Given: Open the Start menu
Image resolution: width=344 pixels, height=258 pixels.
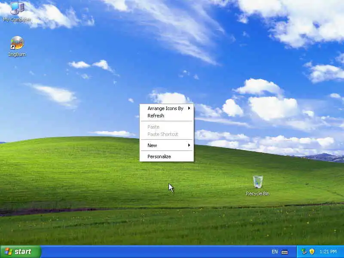Looking at the screenshot, I should pos(21,252).
